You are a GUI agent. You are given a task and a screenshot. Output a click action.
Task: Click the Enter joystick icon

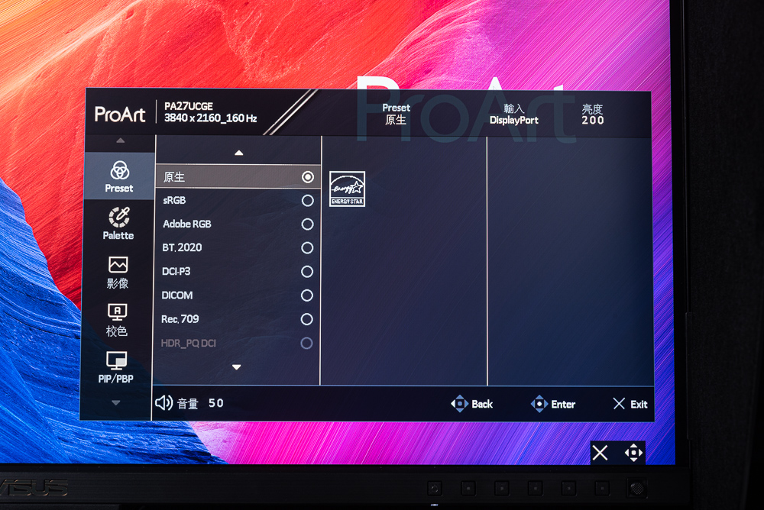(539, 404)
